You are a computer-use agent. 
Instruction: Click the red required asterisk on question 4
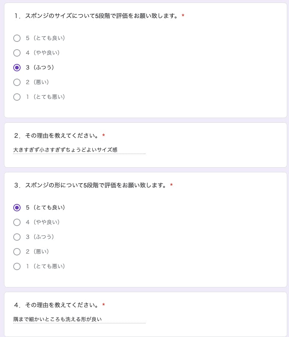104,305
